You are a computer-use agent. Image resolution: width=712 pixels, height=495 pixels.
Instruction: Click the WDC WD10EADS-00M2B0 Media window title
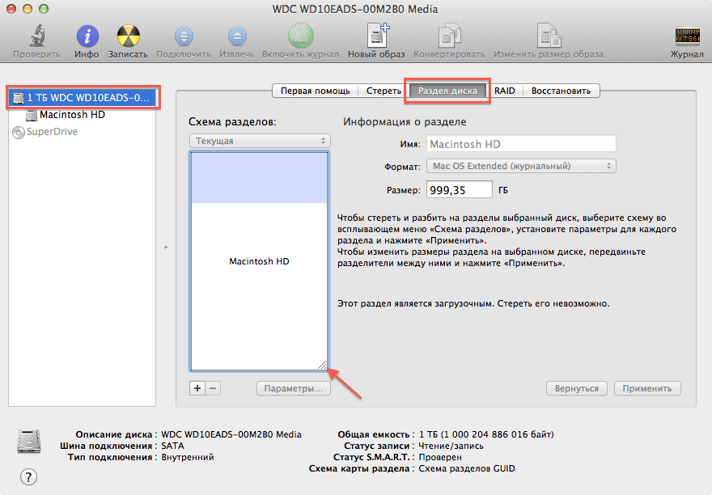click(355, 9)
